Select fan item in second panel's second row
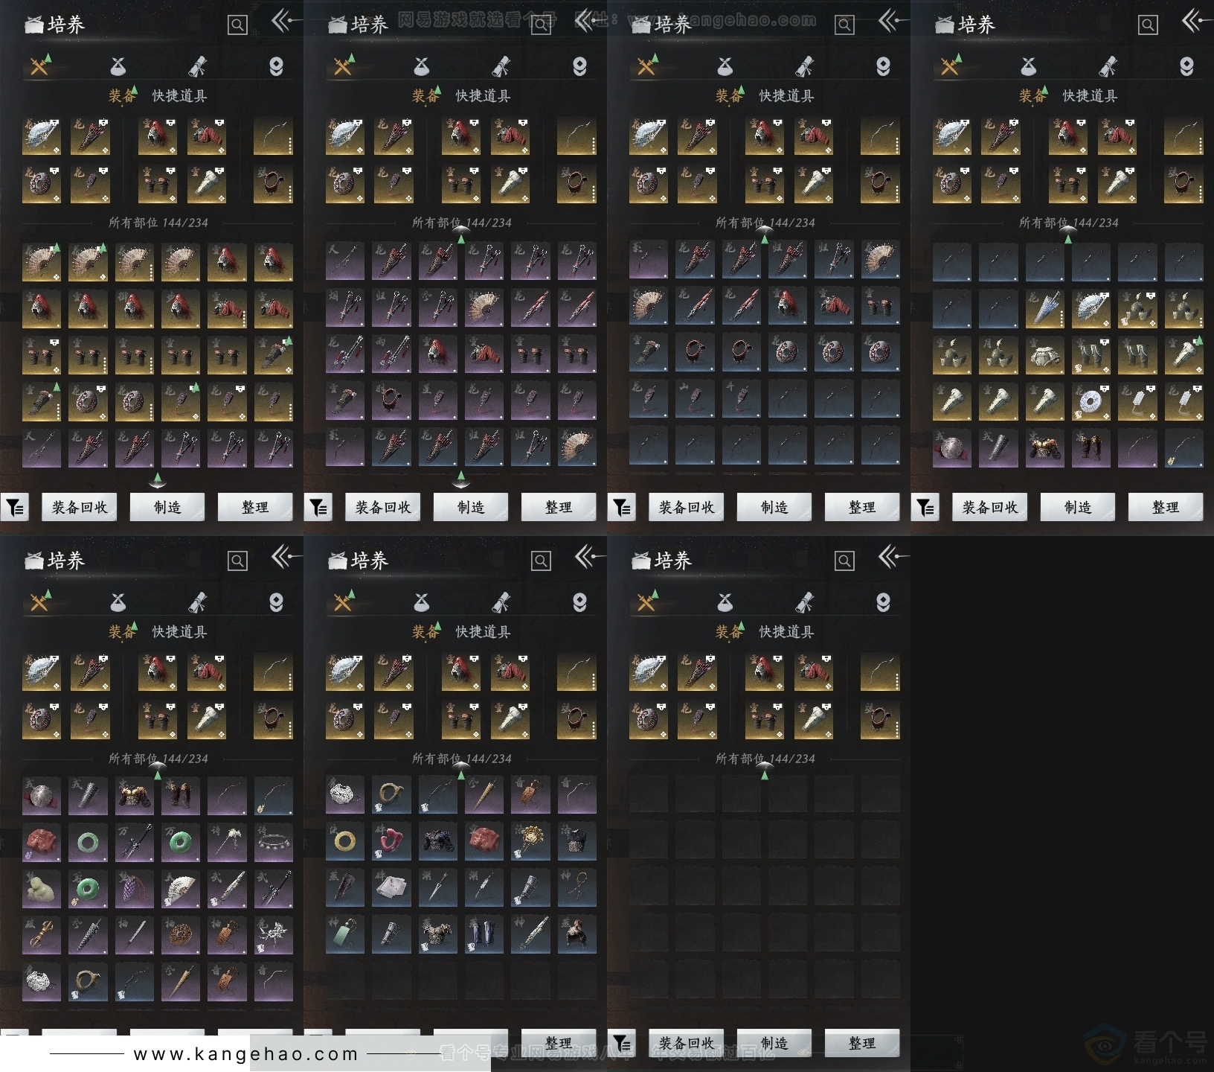 tap(484, 308)
